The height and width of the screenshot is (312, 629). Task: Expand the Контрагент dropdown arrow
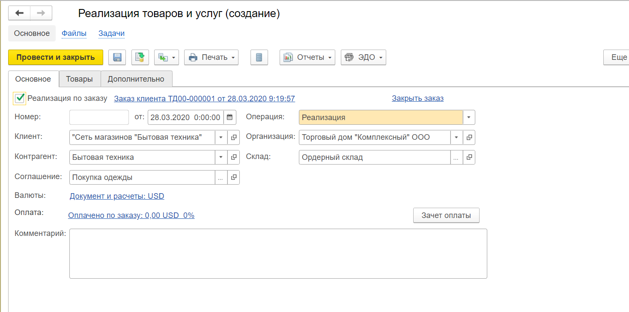click(221, 157)
